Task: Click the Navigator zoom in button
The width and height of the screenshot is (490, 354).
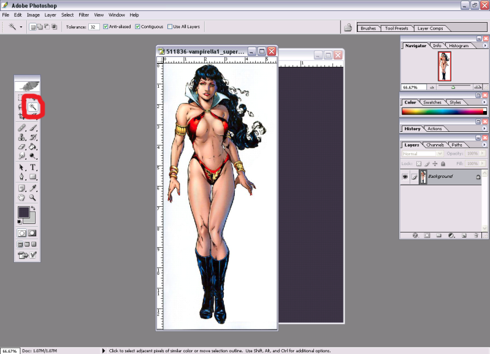Action: tap(478, 87)
